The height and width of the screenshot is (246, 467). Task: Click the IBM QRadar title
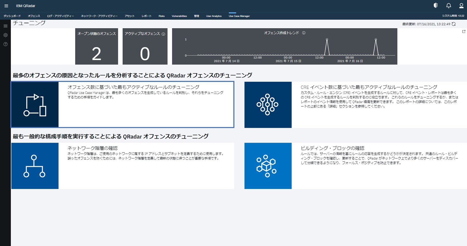[x=25, y=6]
